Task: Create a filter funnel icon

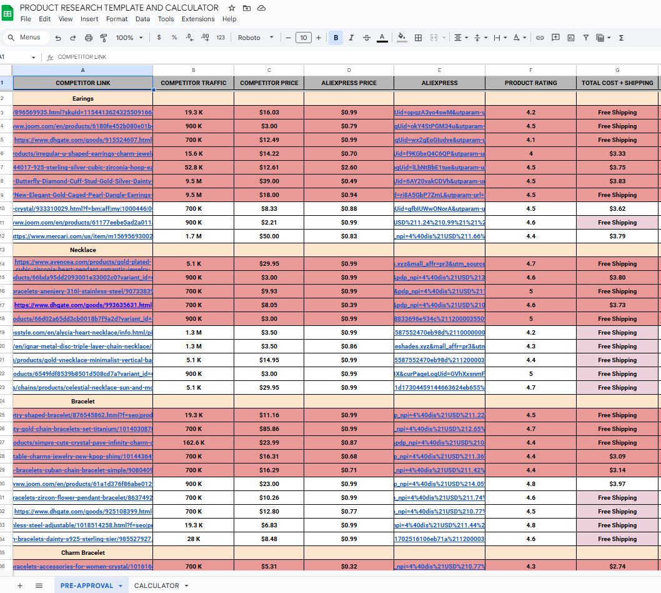Action: click(586, 38)
